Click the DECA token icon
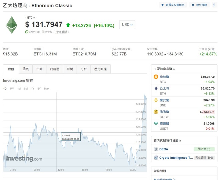The width and height of the screenshot is (220, 180). coord(156,149)
